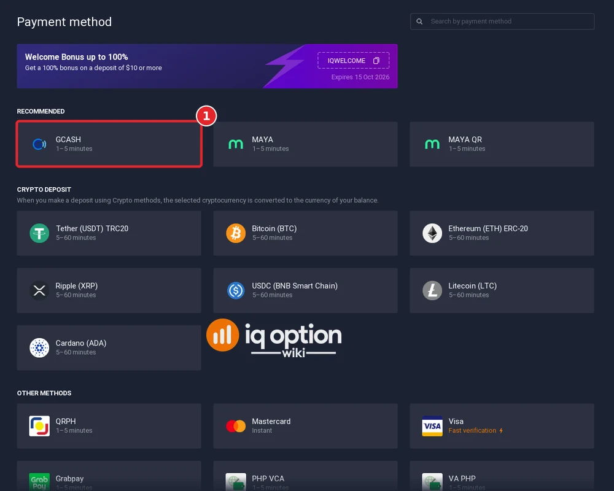Click the VA PHP wallet icon
Viewport: 614px width, 491px height.
tap(432, 482)
